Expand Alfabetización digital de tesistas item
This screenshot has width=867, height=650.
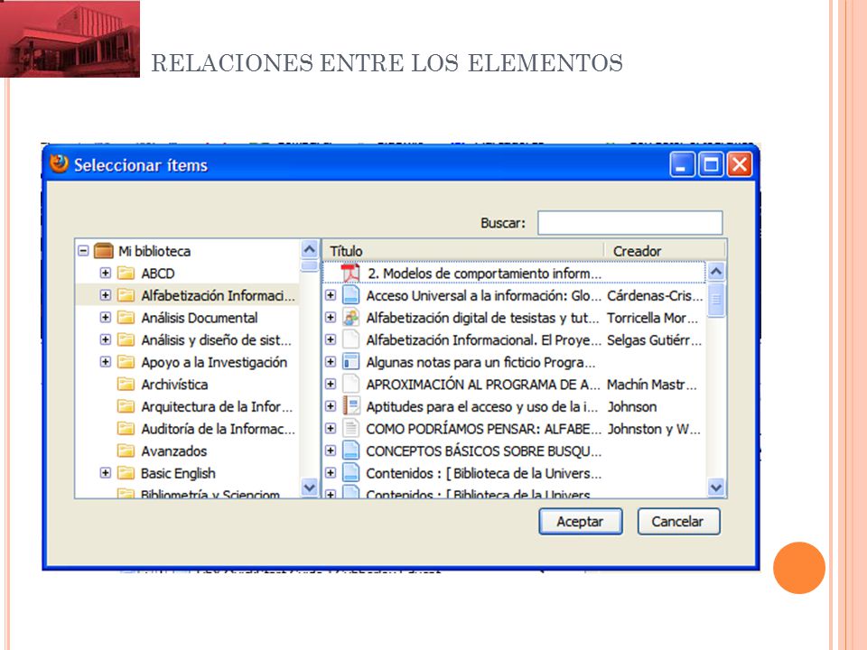tap(331, 317)
